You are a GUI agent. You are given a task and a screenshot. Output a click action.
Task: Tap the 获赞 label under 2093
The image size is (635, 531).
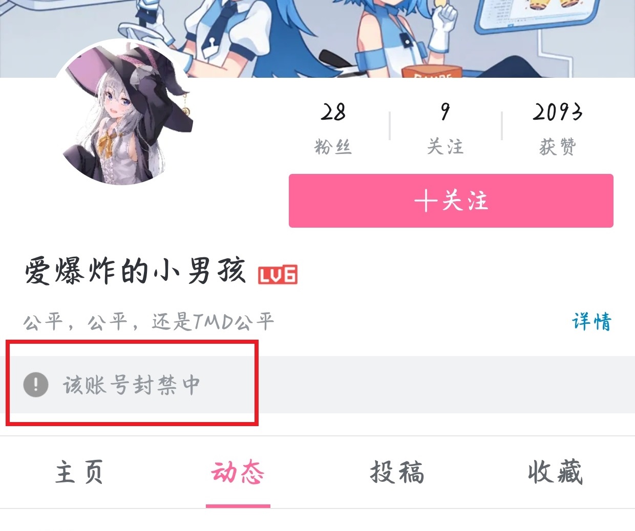tap(558, 147)
